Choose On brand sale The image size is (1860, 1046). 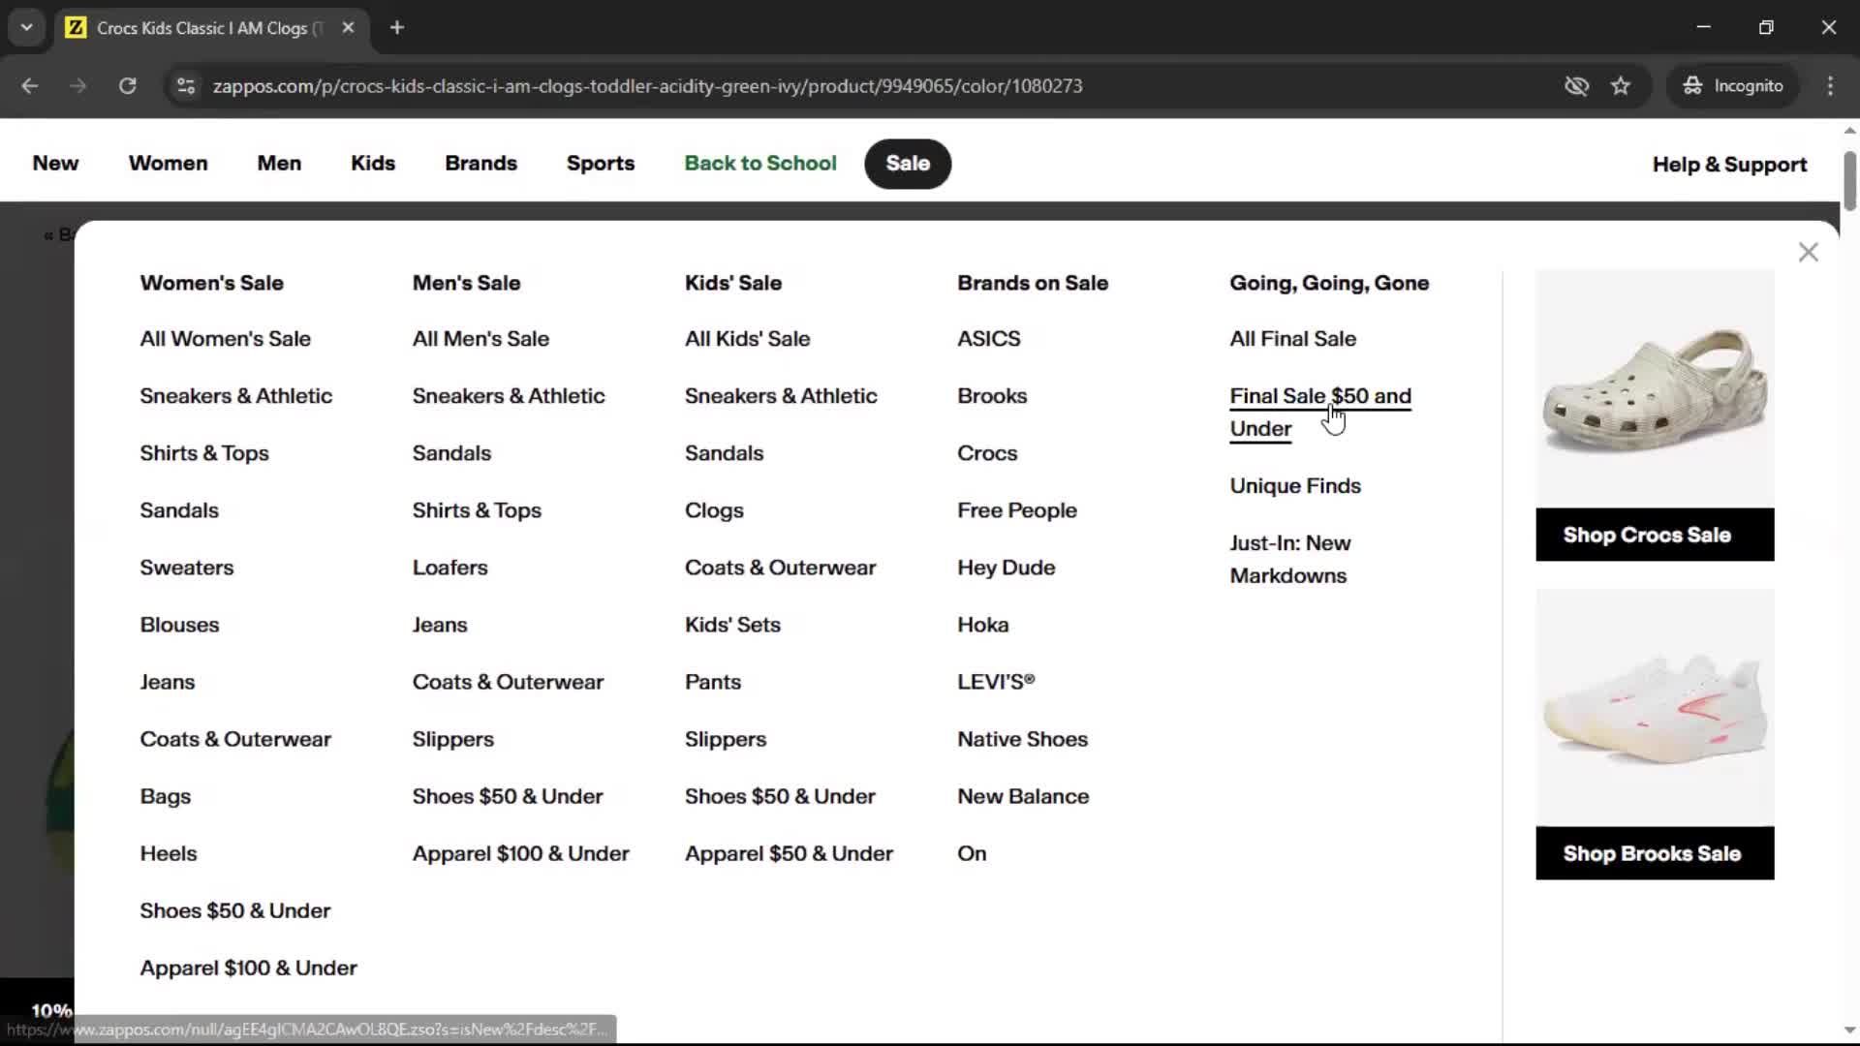(x=972, y=853)
